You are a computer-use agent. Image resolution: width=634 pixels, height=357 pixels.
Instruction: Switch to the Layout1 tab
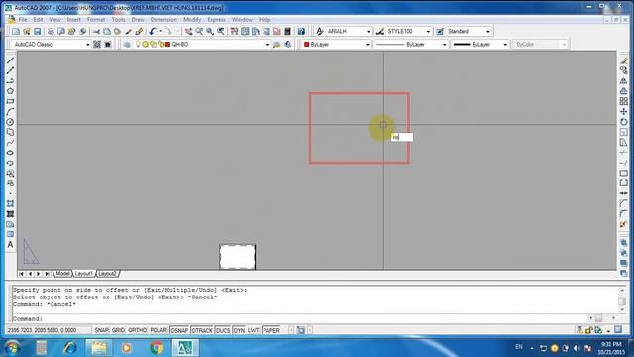83,274
